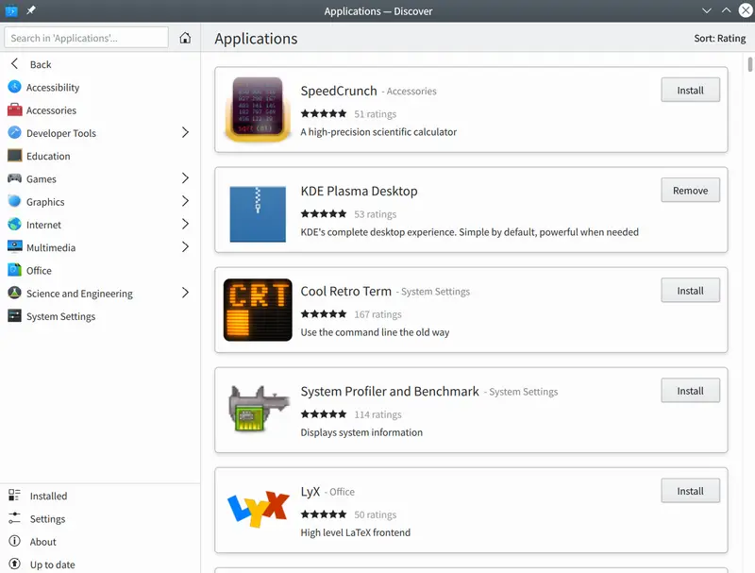The height and width of the screenshot is (573, 755).
Task: Open the Sort: Rating dropdown
Action: pos(719,38)
